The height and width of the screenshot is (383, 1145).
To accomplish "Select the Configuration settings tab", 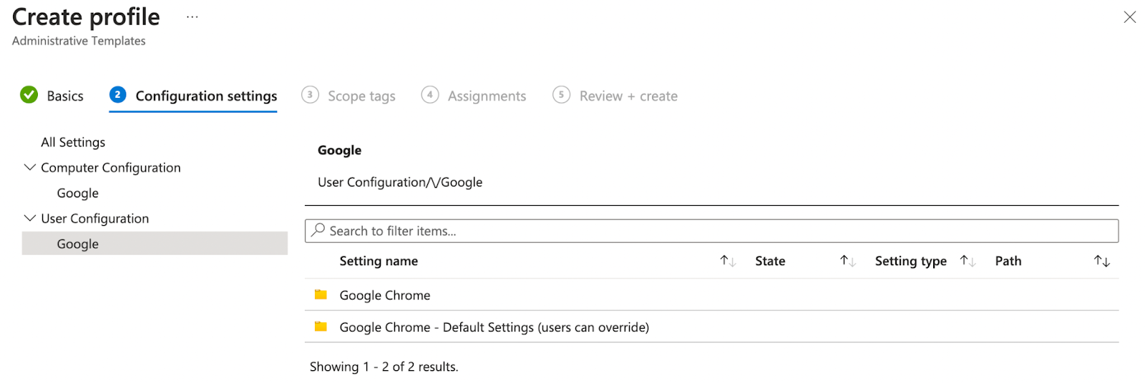I will [x=206, y=96].
